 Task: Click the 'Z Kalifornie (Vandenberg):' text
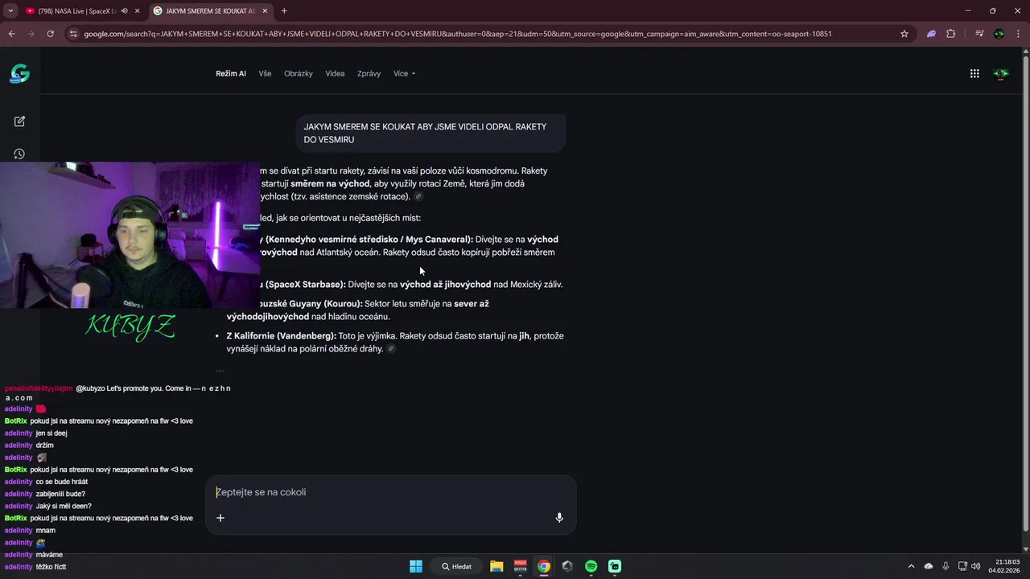pos(281,336)
